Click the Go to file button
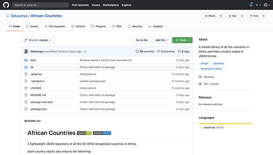273x155 pixels. click(142, 40)
